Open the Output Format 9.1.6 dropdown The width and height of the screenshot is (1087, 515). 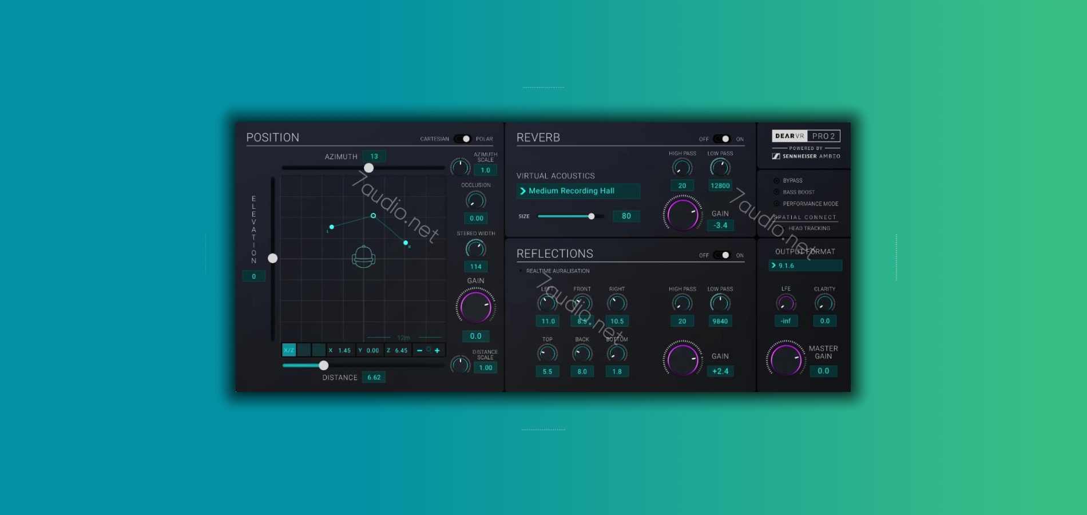click(x=806, y=266)
